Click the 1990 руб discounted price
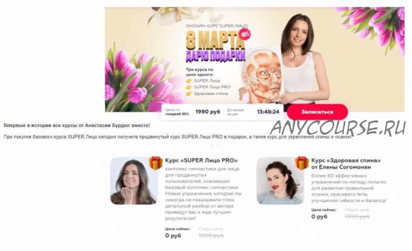Screen dimensions: 412x251 [208, 112]
